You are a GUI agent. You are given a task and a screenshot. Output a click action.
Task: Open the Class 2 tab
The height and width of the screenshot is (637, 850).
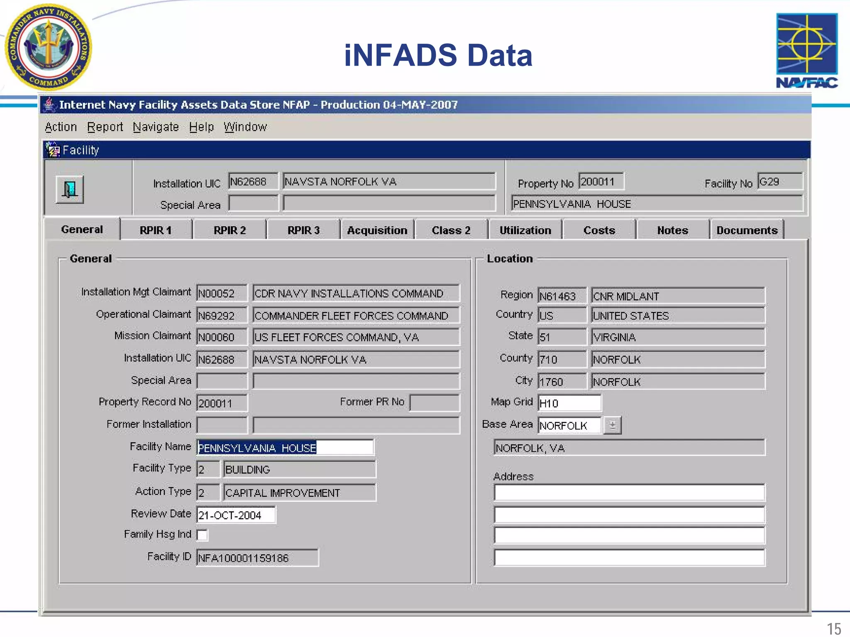click(x=451, y=230)
